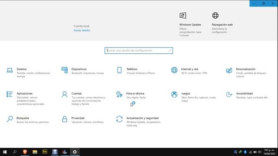Open Actualización y seguridad sync icon
Screen dimensions: 278x156
pos(119,119)
